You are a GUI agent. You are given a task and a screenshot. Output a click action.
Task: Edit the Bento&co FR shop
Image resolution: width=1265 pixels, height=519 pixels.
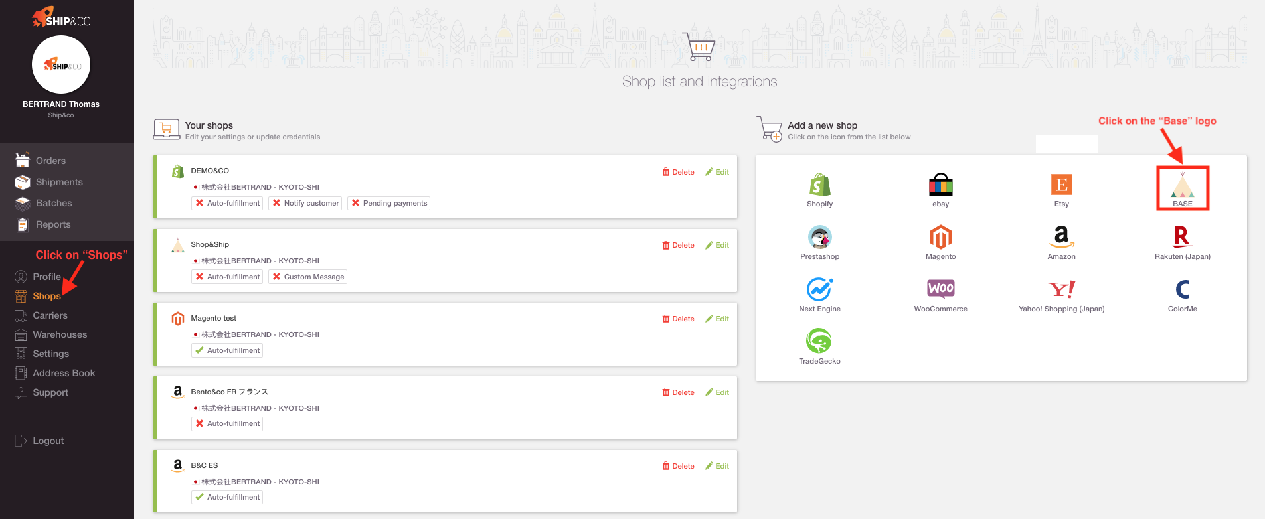tap(717, 392)
